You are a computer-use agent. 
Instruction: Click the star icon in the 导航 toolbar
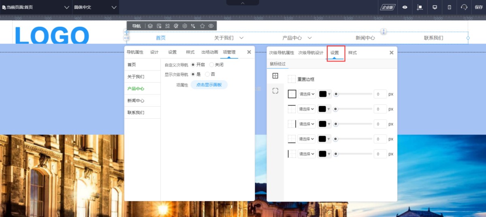202,26
